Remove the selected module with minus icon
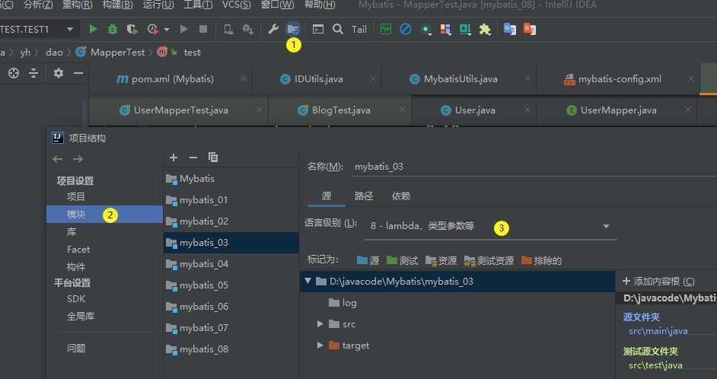This screenshot has width=717, height=379. pyautogui.click(x=193, y=158)
